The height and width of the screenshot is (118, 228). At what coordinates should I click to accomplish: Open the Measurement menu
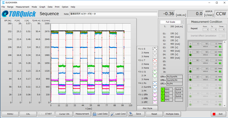22,7
